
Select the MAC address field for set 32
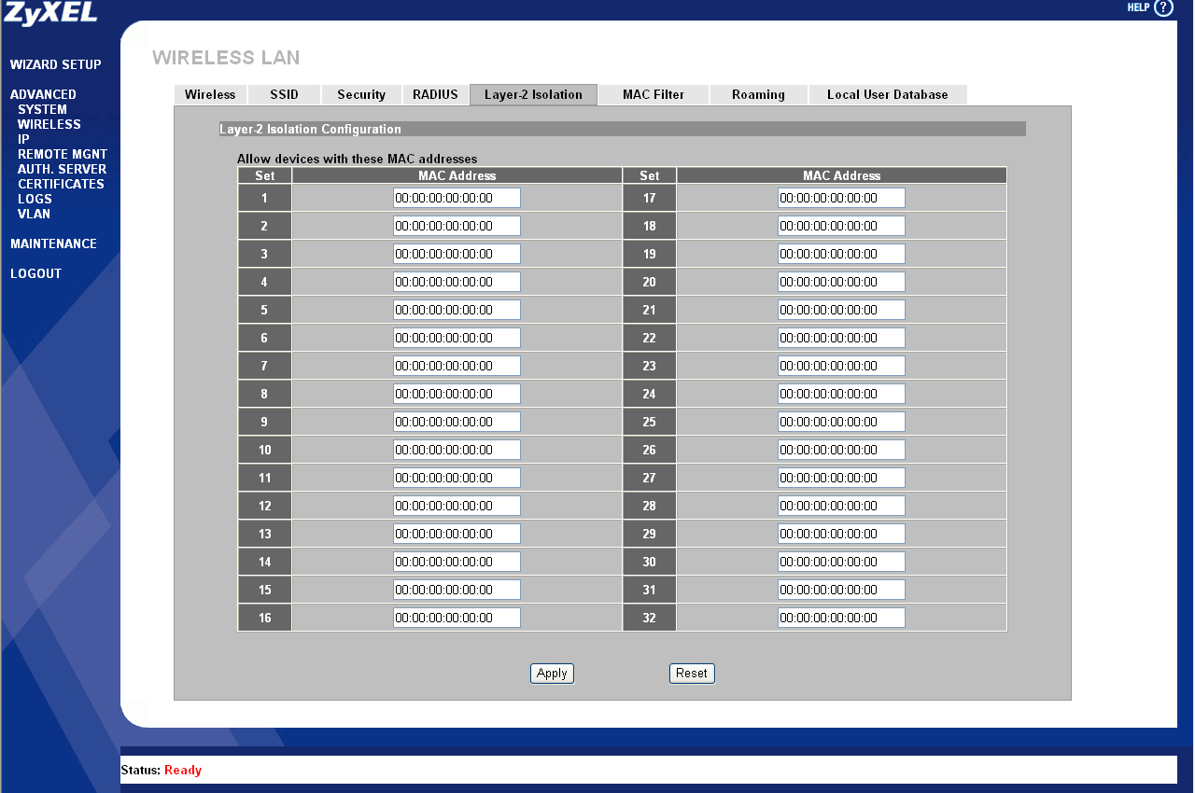841,618
